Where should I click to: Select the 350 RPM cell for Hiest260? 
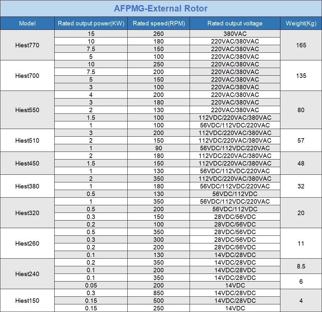(158, 232)
